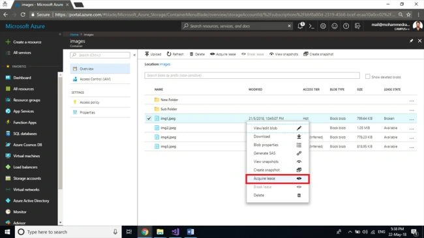
Task: Click the sidebar vertical scrollbar
Action: tap(60, 132)
